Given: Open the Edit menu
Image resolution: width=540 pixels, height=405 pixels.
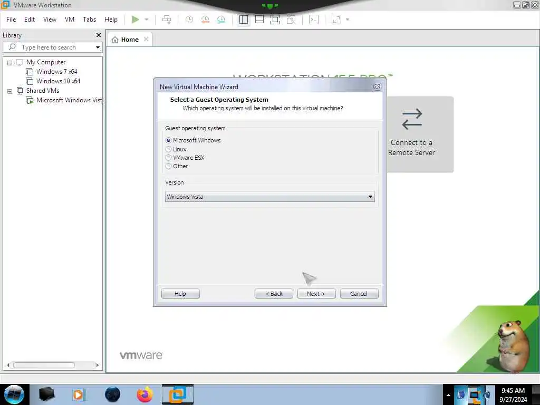Looking at the screenshot, I should [x=30, y=20].
